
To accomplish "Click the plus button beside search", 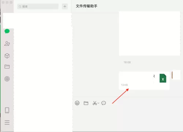I will point(65,7).
